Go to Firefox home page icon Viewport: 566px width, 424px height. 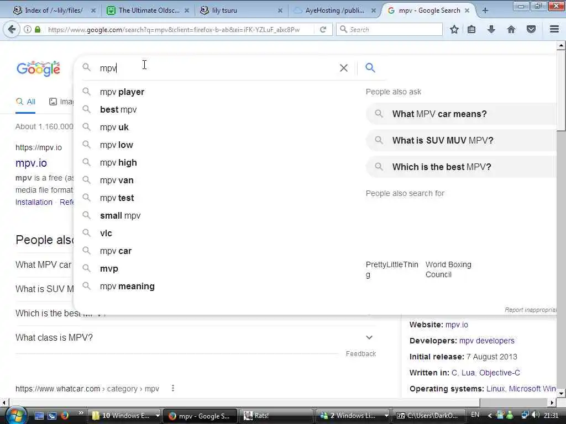[x=511, y=30]
